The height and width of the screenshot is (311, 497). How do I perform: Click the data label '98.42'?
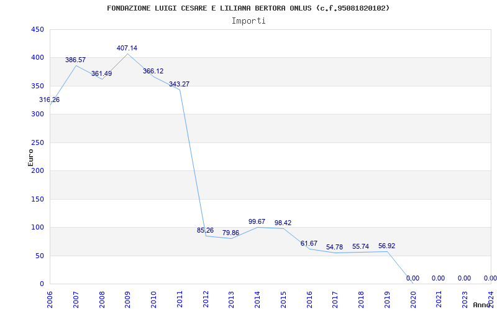283,223
